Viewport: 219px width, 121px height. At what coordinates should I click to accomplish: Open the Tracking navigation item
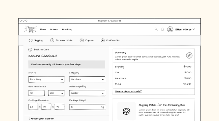tap(67, 30)
